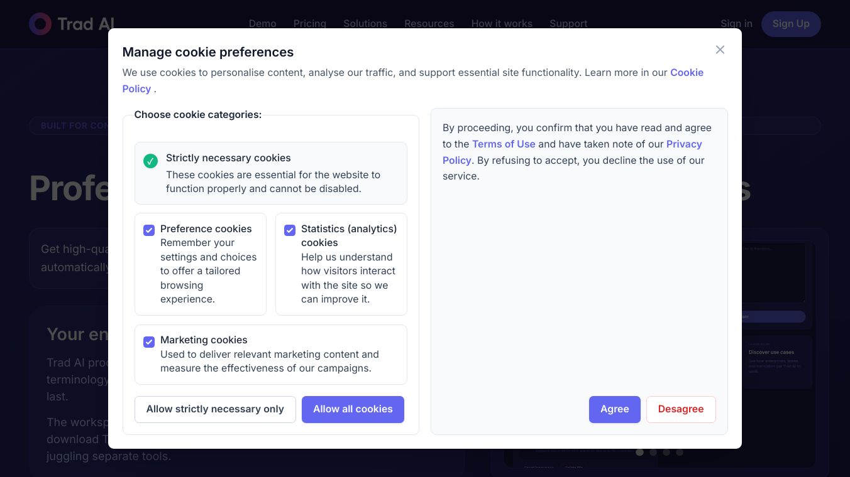
Task: Disable the Marketing cookies checkbox
Action: [149, 342]
